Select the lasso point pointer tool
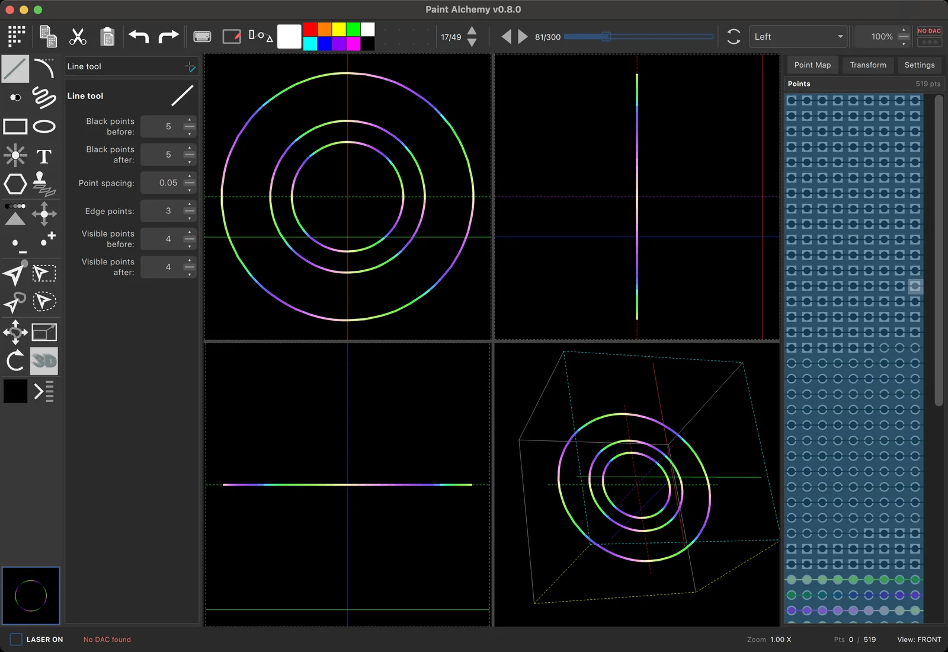This screenshot has height=652, width=948. 15,302
